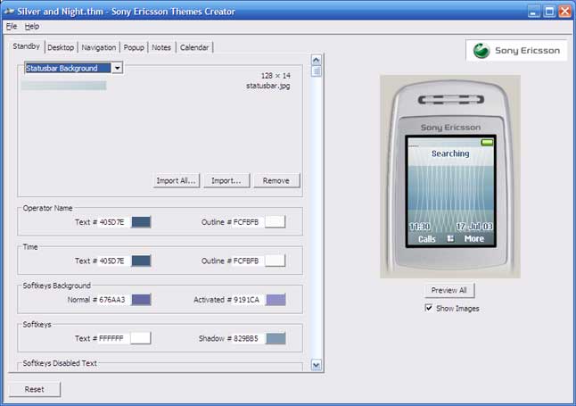Click the Softkeys shadow value 829BB5

click(x=246, y=338)
